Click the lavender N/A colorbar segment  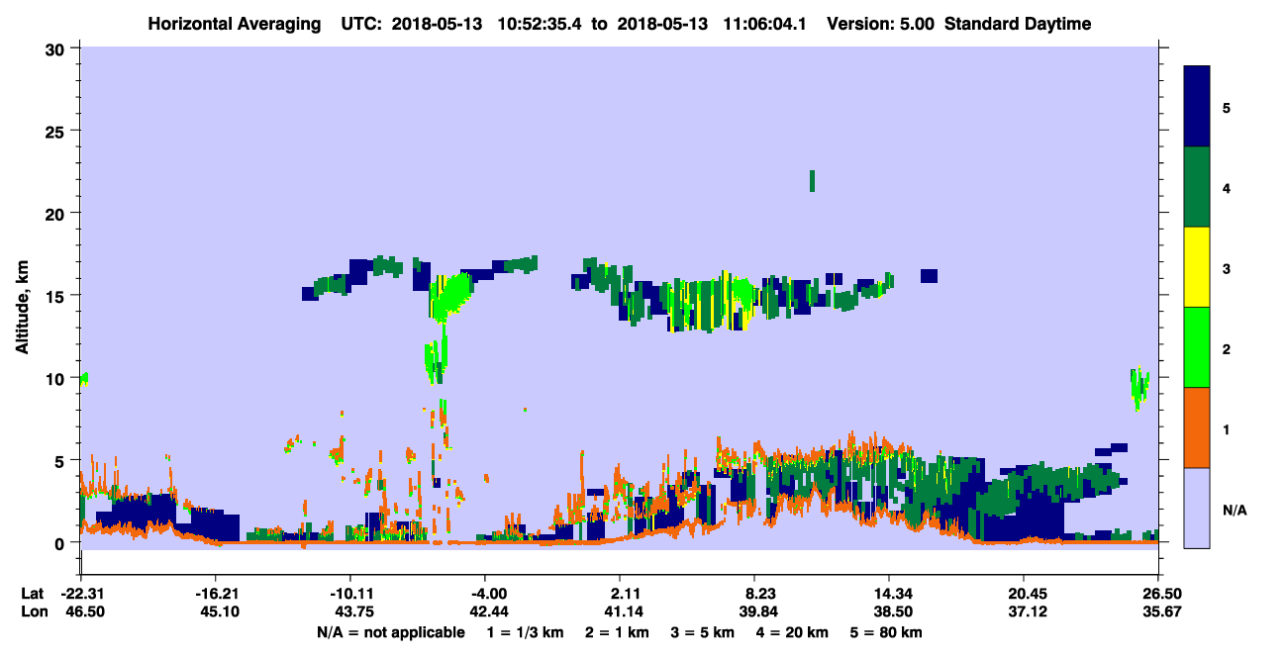tap(1197, 507)
